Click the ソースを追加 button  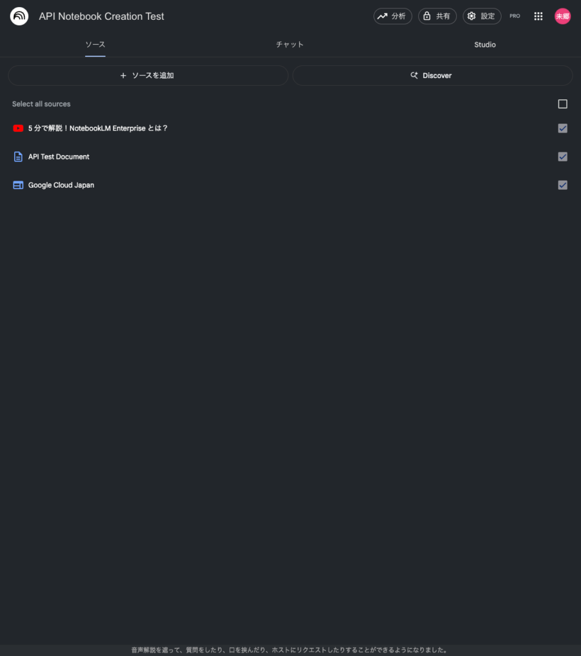148,75
